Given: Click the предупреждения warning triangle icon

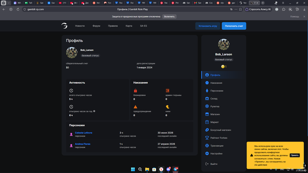Looking at the screenshot, I should point(135,107).
